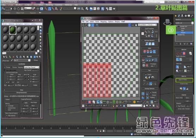Select the Rotate tool in UV editor toolbar

click(86, 25)
